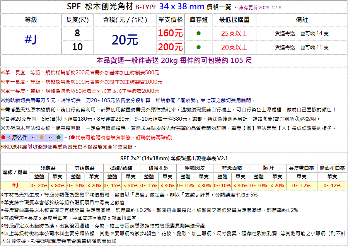Click the 0~ 20% value under 淺龜裂
This screenshot has height=246, width=348.
(39, 186)
